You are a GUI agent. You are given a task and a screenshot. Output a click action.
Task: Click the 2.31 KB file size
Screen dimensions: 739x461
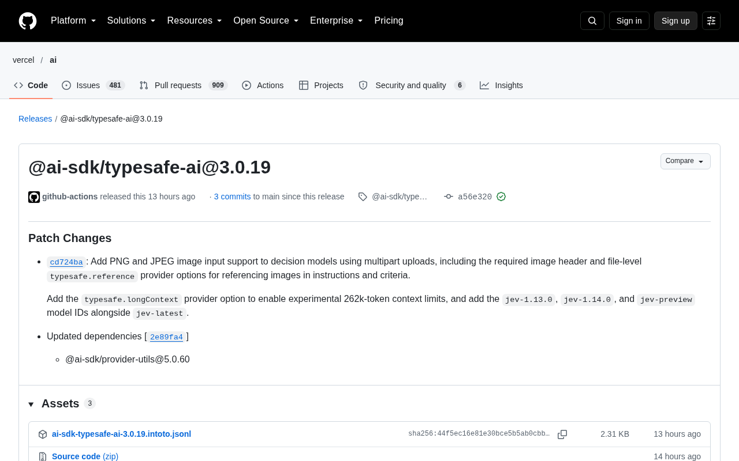pyautogui.click(x=615, y=434)
